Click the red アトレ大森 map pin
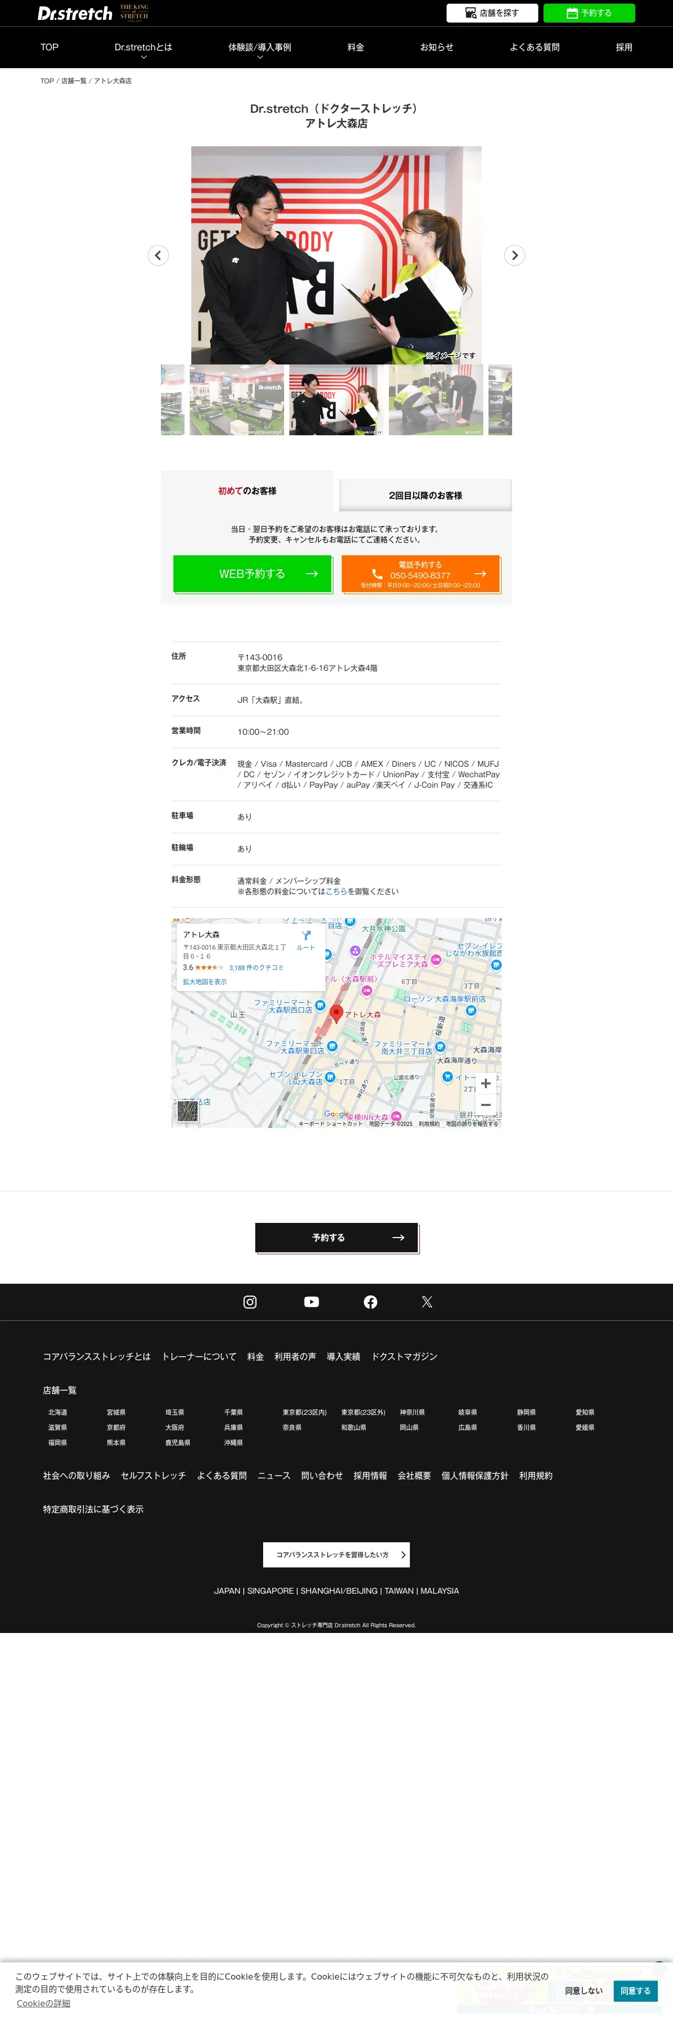673x2020 pixels. [337, 1013]
